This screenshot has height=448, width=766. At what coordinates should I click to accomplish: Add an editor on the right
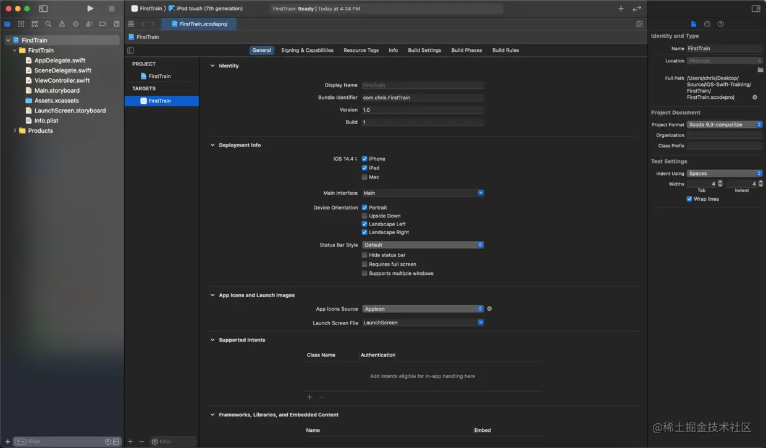(639, 24)
